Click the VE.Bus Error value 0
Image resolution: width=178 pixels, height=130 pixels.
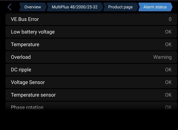[170, 19]
